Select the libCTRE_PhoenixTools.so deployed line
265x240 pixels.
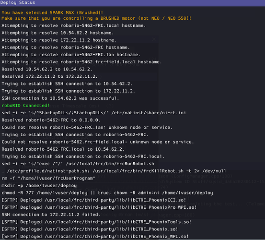(x=96, y=222)
